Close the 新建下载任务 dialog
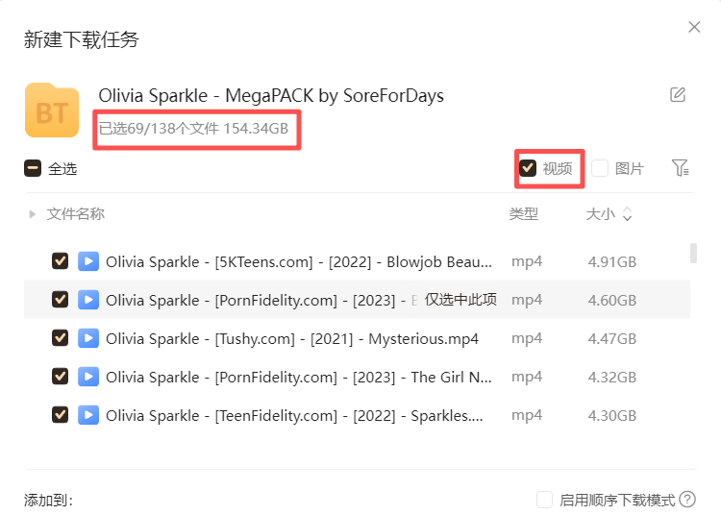 tap(694, 27)
